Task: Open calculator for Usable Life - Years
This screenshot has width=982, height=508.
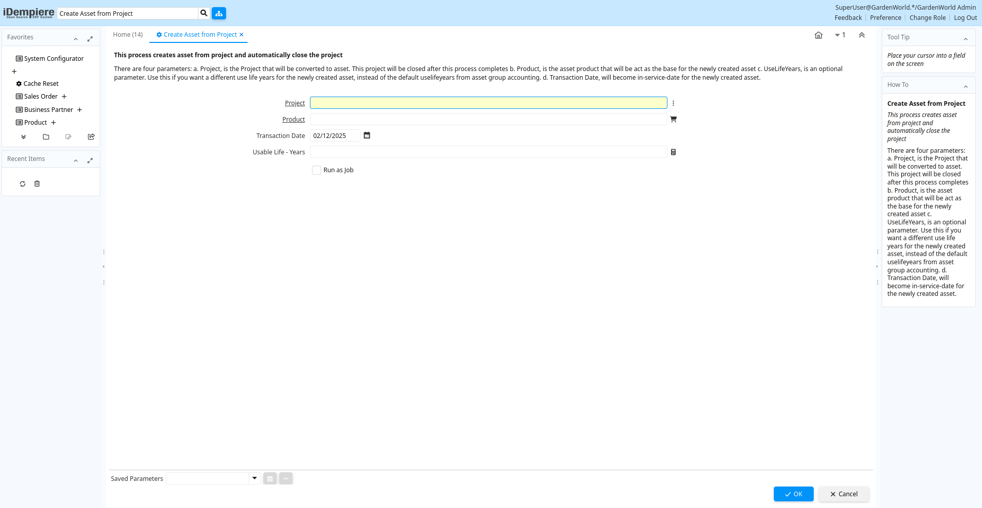Action: [673, 152]
